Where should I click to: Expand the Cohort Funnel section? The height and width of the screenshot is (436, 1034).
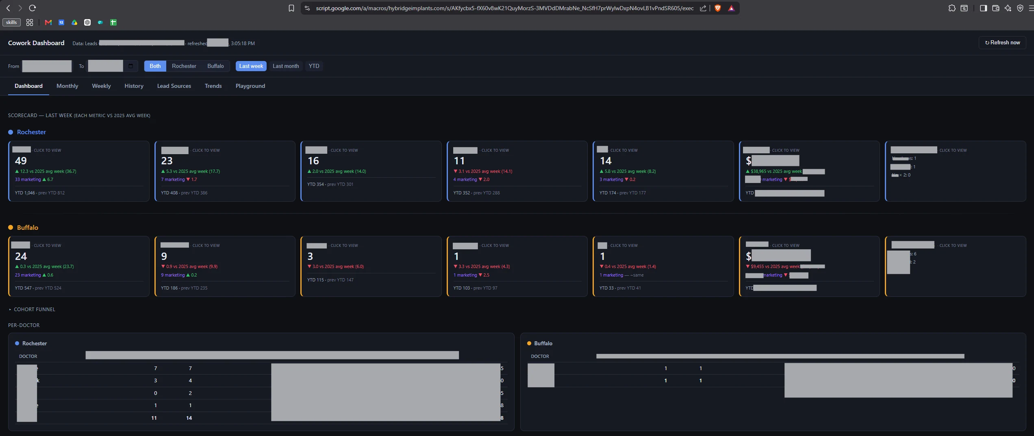pos(32,310)
